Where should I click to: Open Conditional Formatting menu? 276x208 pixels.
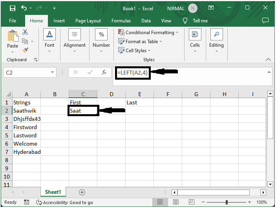pos(148,33)
